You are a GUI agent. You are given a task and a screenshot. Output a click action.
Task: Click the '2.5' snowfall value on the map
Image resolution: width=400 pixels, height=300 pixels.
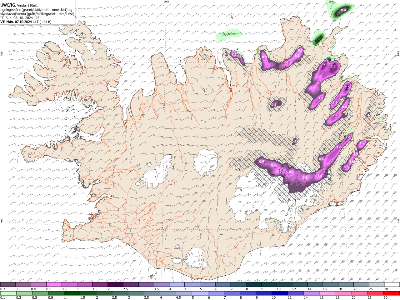[x=347, y=87]
